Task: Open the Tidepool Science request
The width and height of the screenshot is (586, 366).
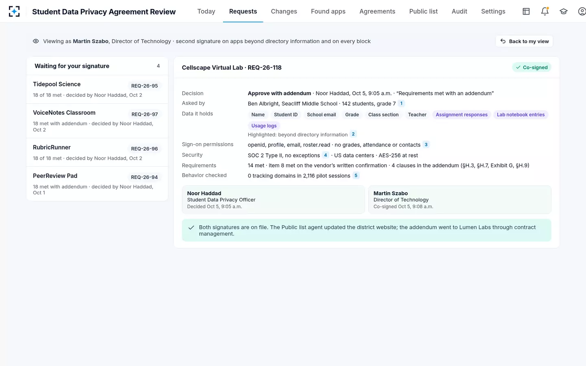Action: [97, 89]
